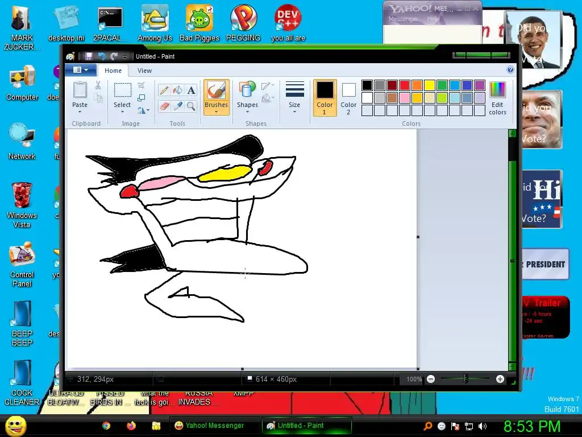This screenshot has height=437, width=582.
Task: Pick the red color swatch
Action: click(405, 85)
